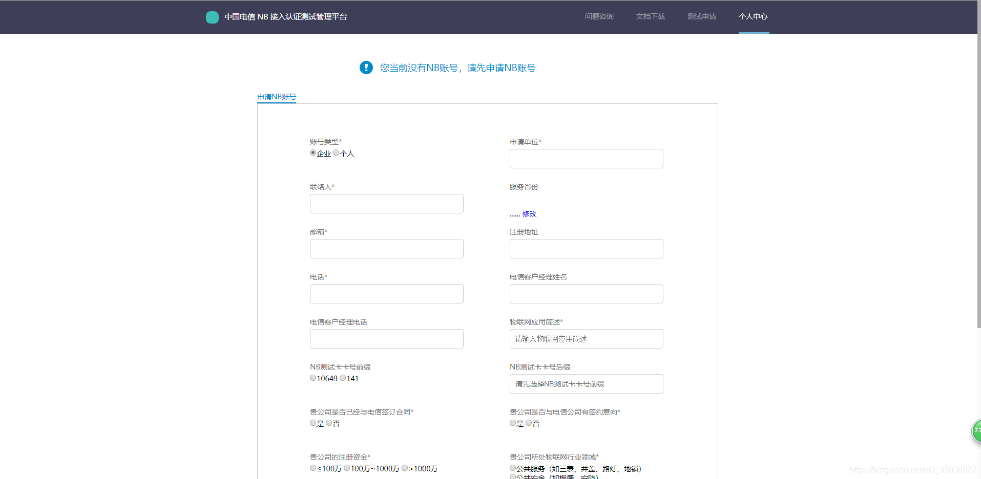Viewport: 981px width, 479px height.
Task: Click the 贵公司的注册资金* label
Action: (340, 457)
